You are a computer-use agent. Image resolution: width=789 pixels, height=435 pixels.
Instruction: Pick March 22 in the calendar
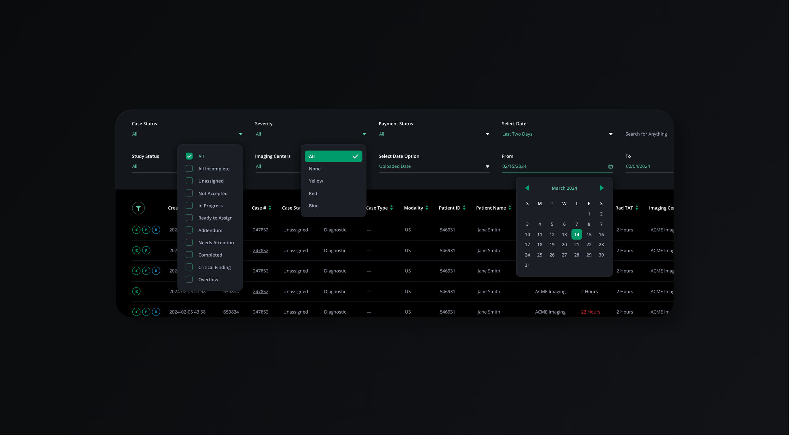[x=589, y=245]
